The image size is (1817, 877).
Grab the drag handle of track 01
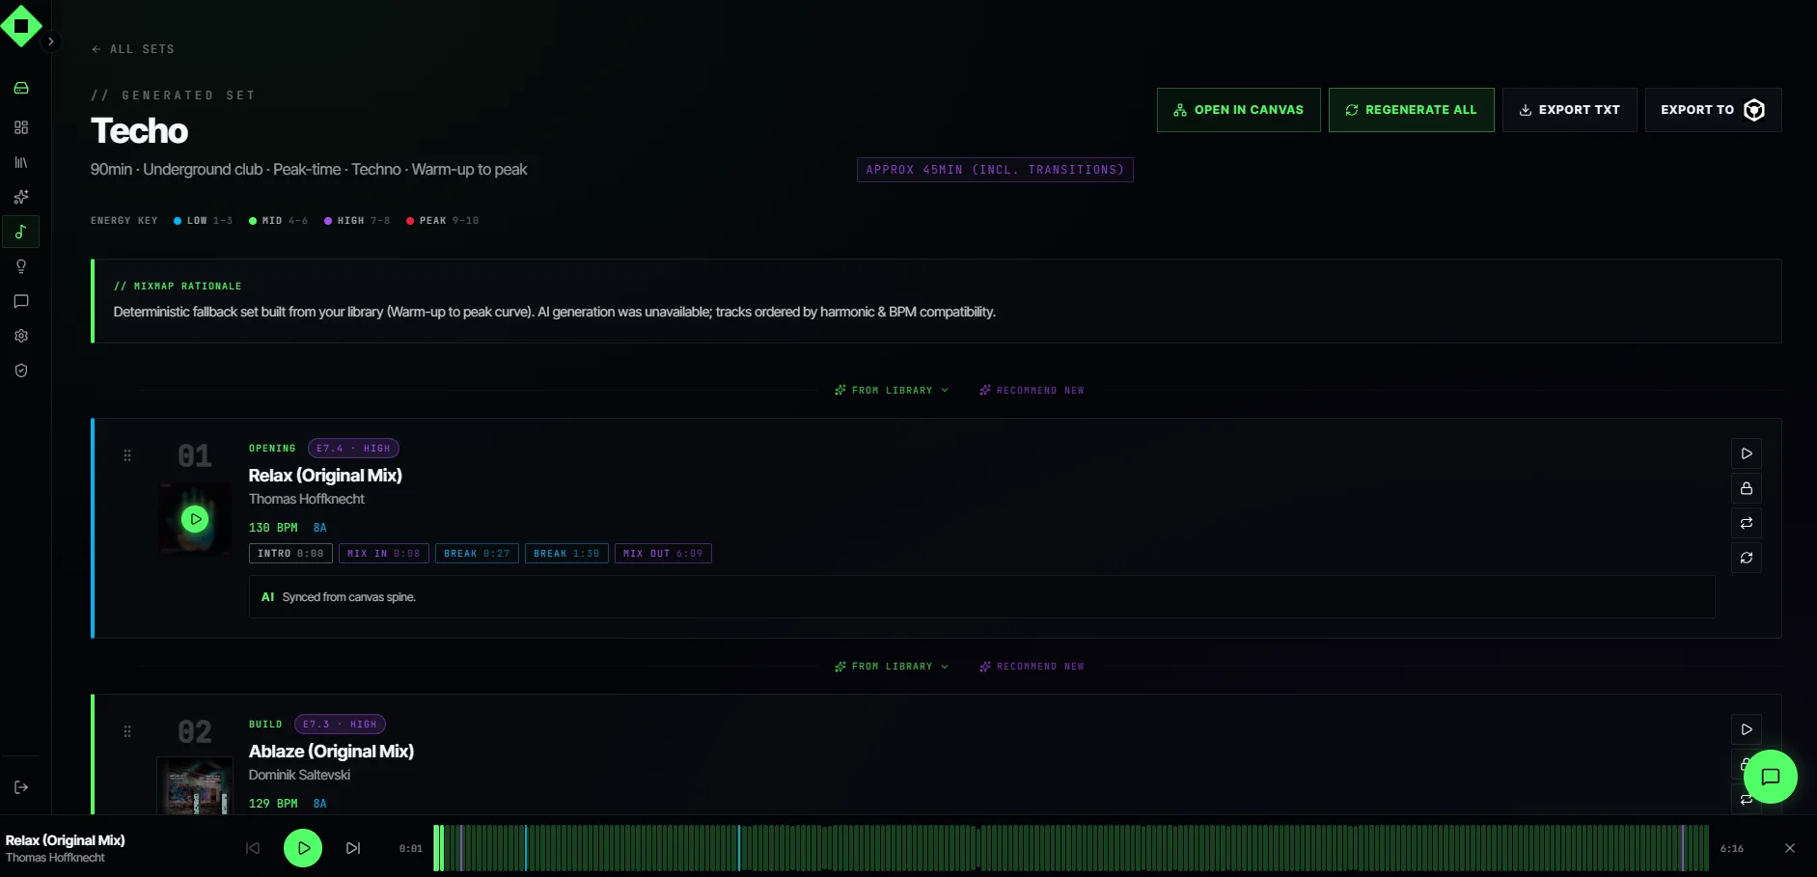pos(127,455)
